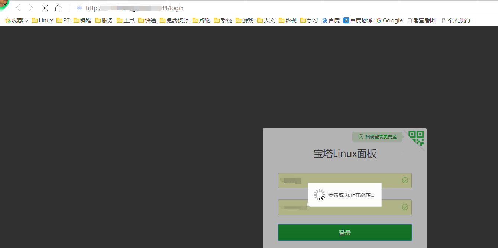The image size is (498, 248).
Task: Stop page loading with X icon
Action: (x=45, y=8)
